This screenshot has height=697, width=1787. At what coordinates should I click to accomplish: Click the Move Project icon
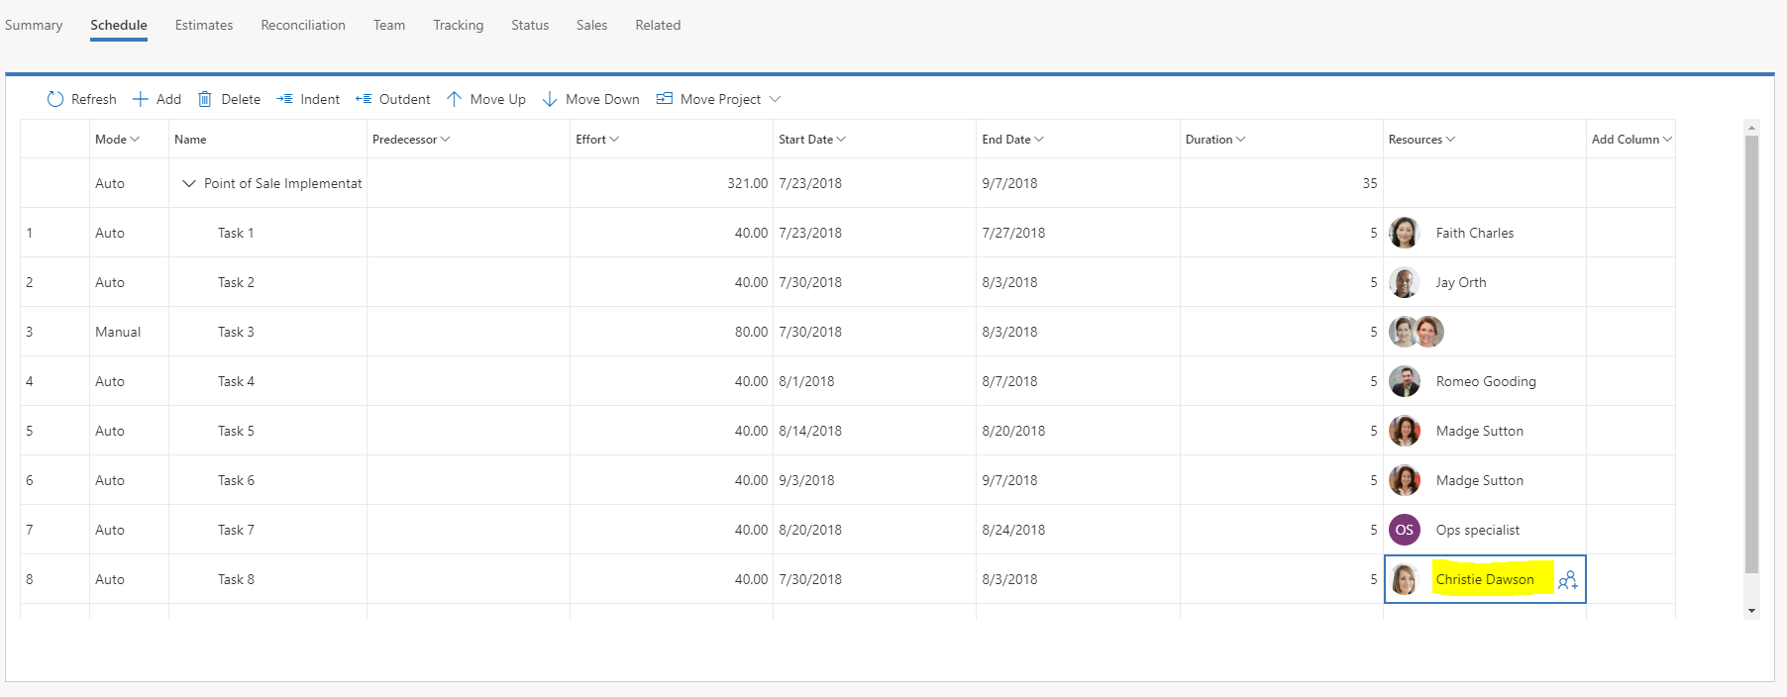coord(665,99)
